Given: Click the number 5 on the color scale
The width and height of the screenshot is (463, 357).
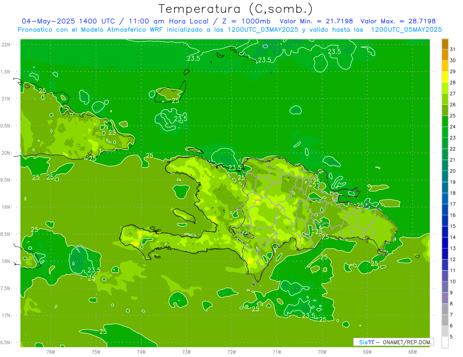Looking at the screenshot, I should click(x=451, y=337).
